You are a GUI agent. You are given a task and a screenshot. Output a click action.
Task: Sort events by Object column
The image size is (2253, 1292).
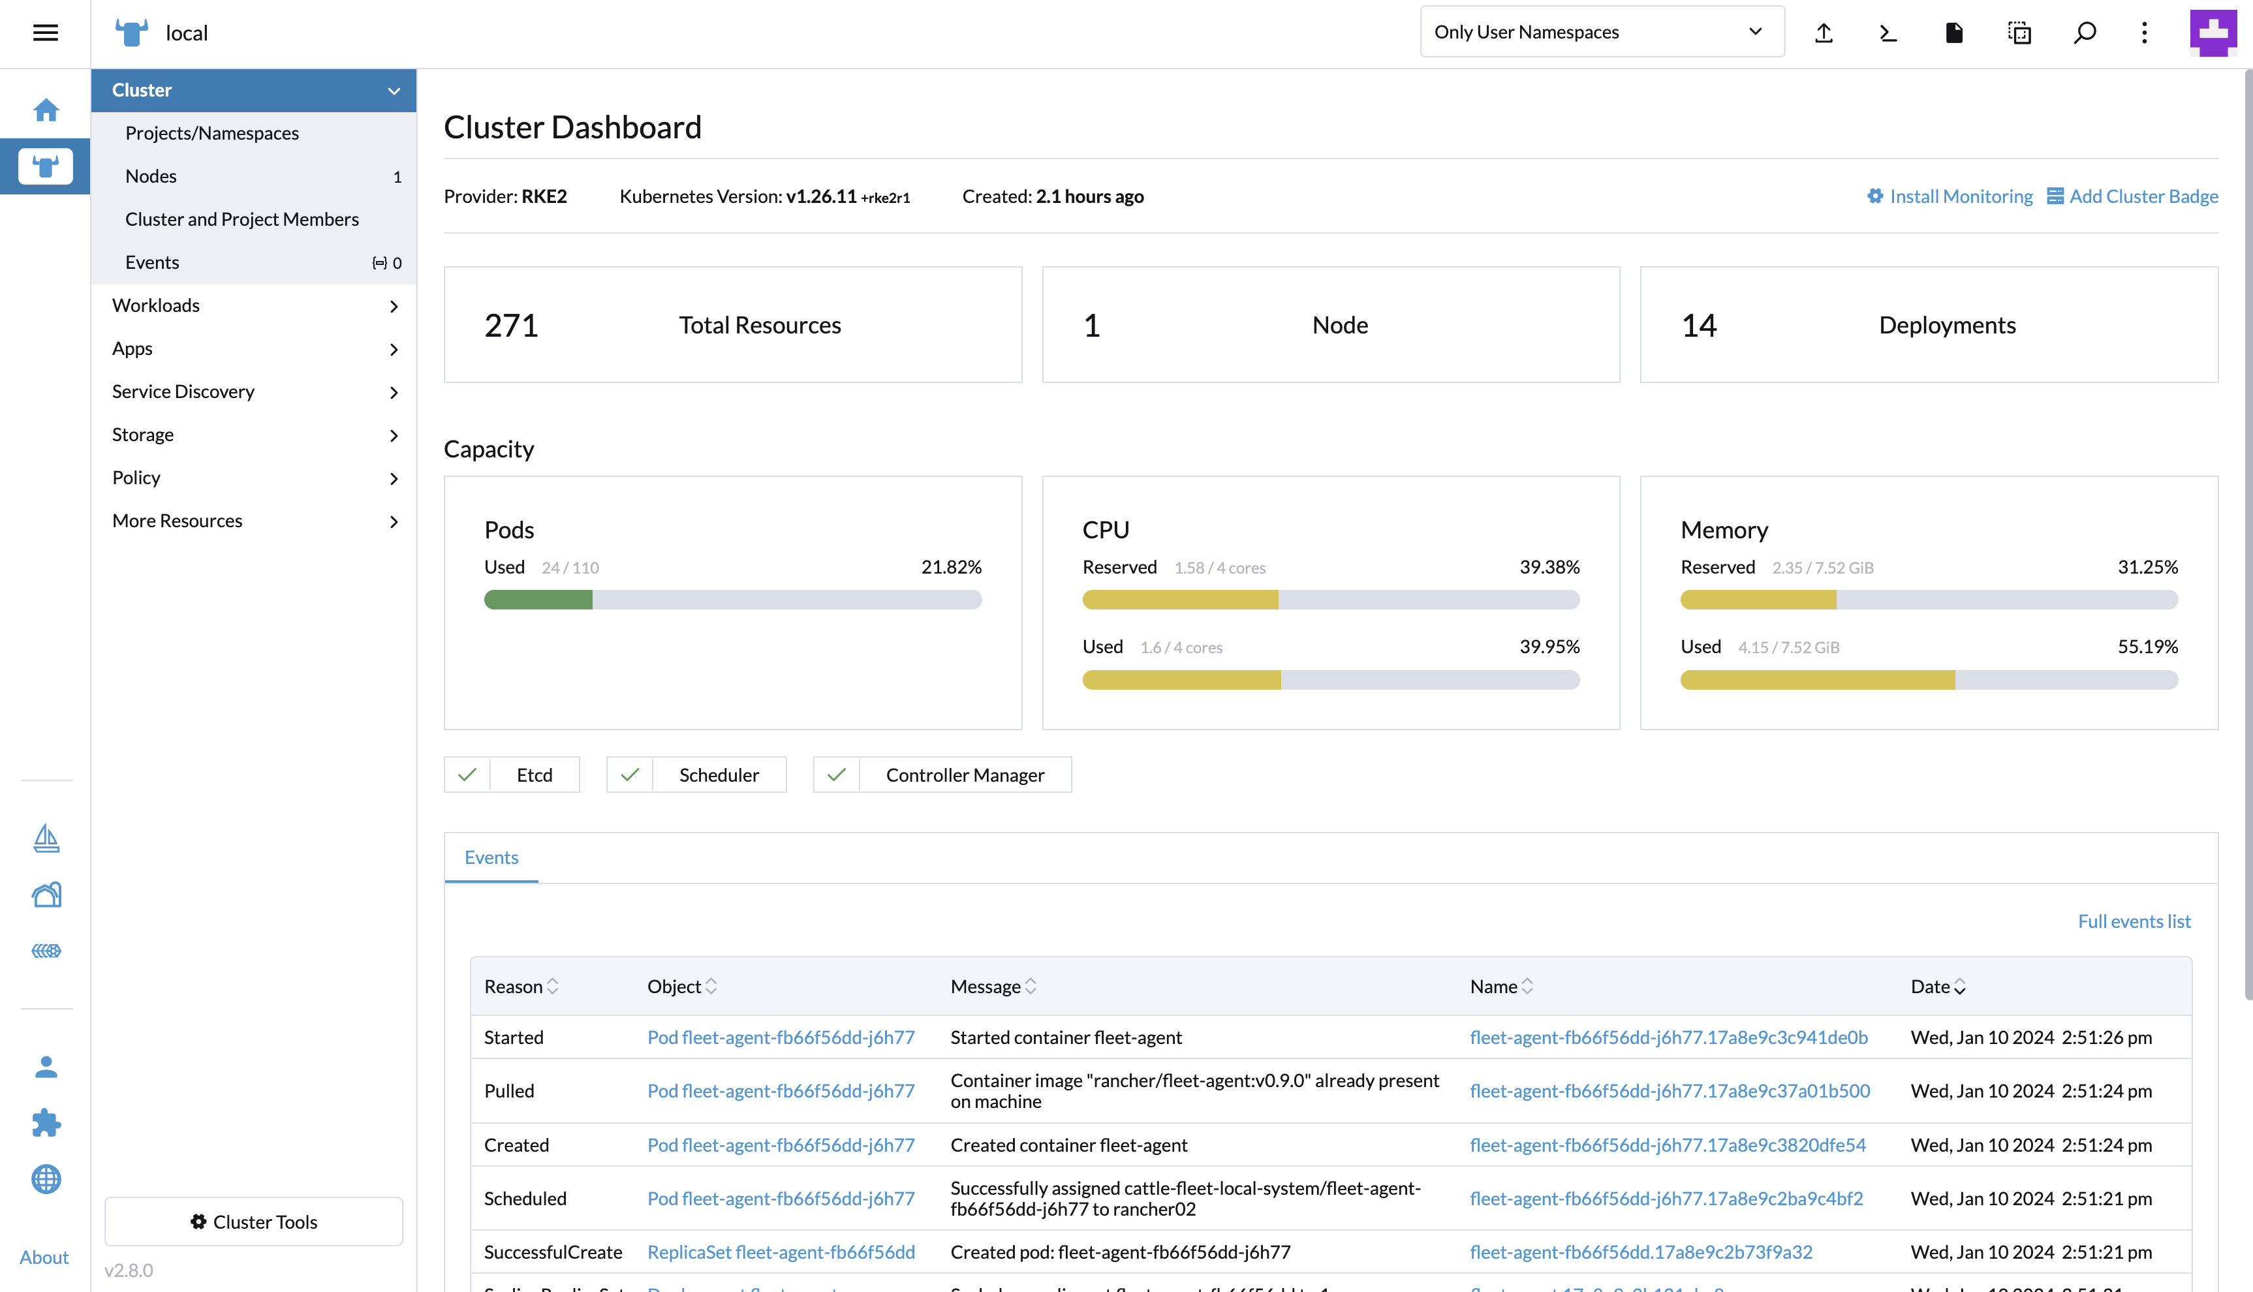pyautogui.click(x=681, y=986)
